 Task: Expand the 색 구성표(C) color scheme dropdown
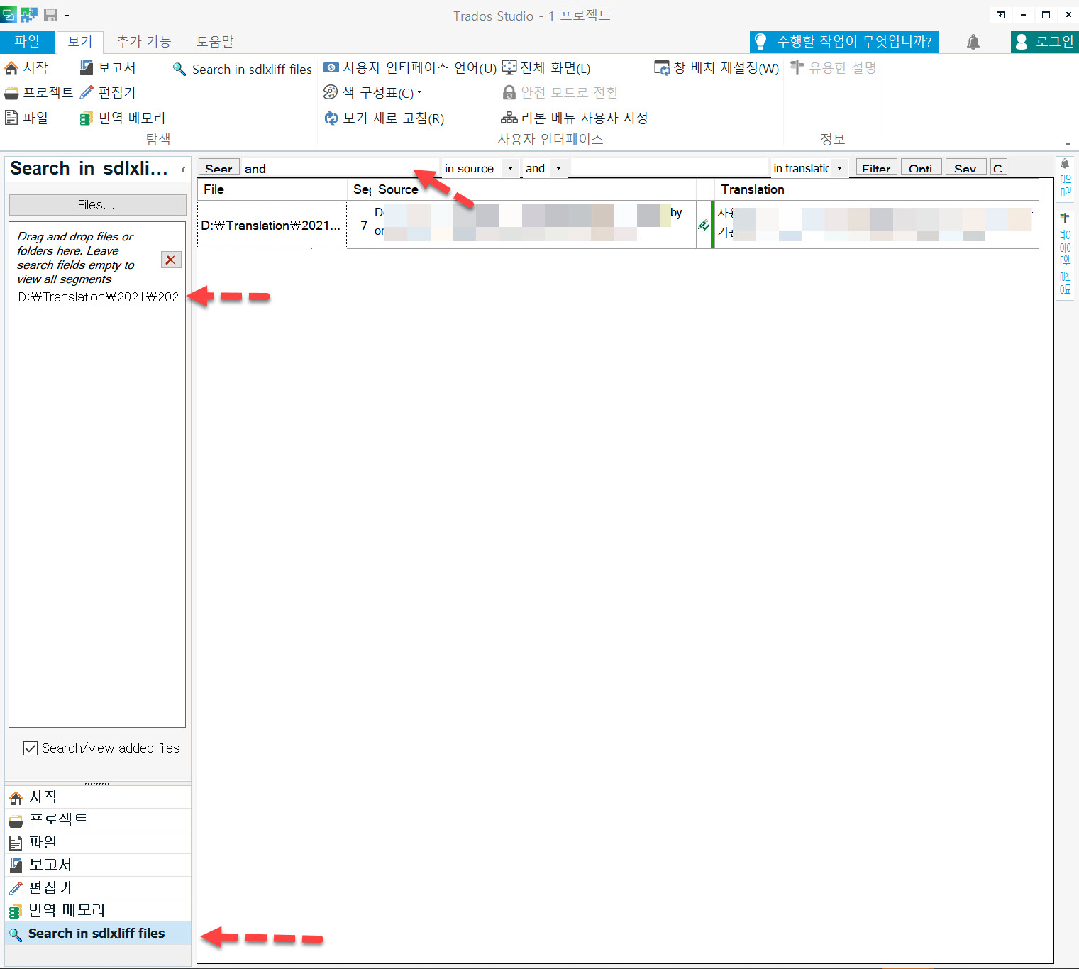pyautogui.click(x=419, y=92)
